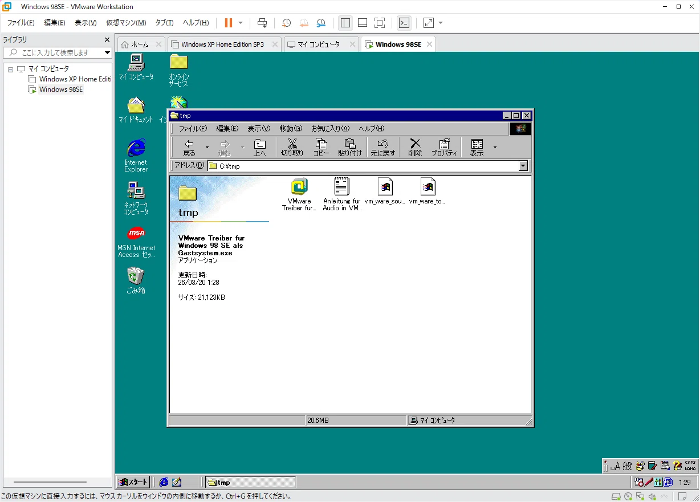The height and width of the screenshot is (502, 700).
Task: Open the power options dropdown beside Pause
Action: pyautogui.click(x=241, y=23)
